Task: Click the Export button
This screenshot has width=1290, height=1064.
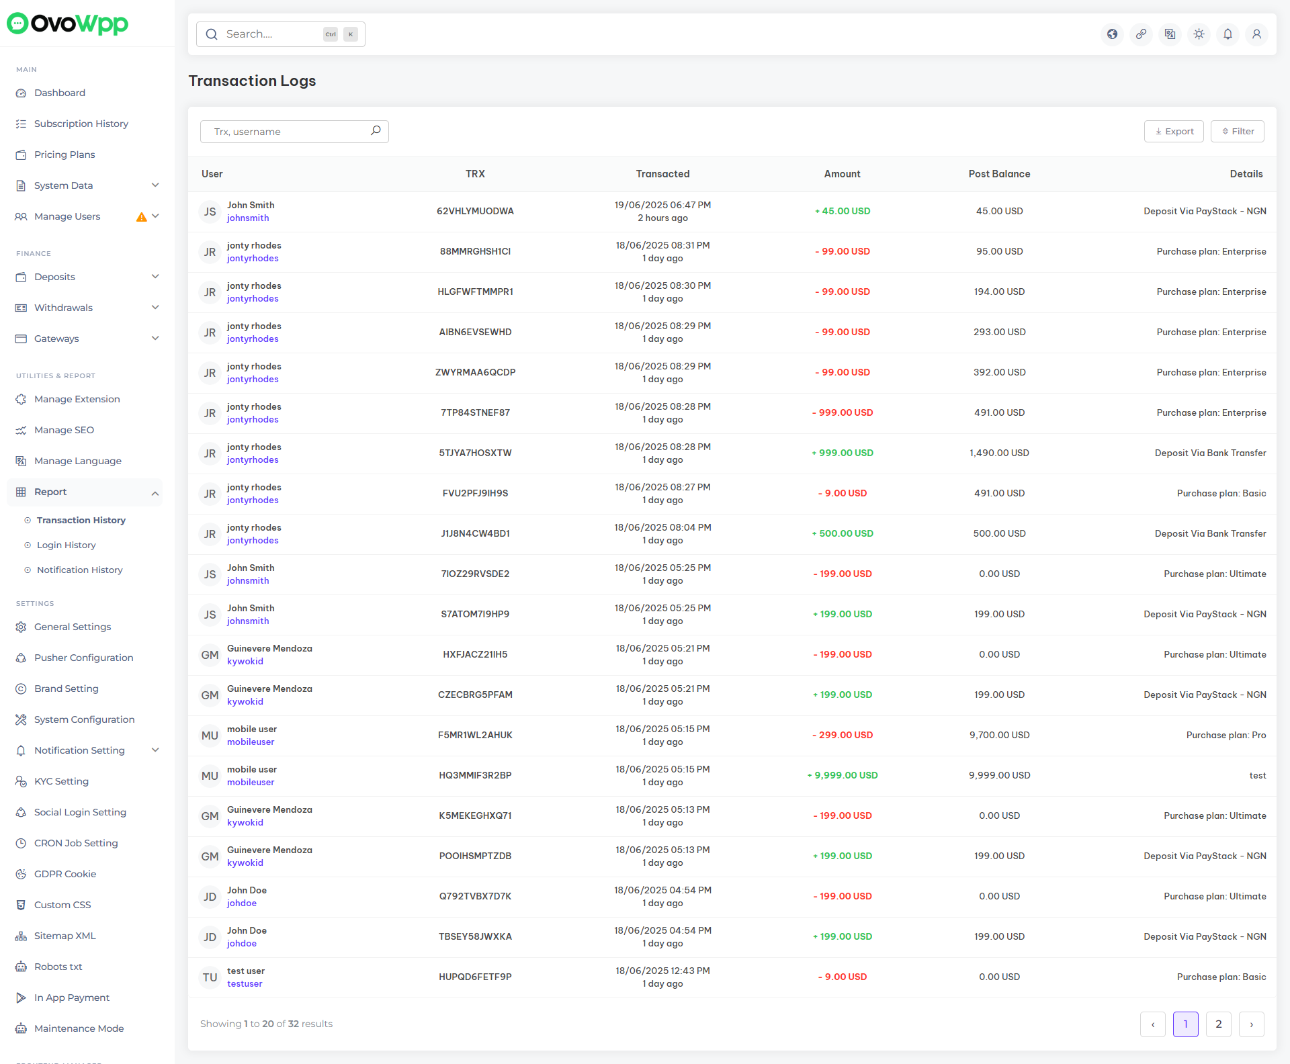Action: pos(1174,132)
